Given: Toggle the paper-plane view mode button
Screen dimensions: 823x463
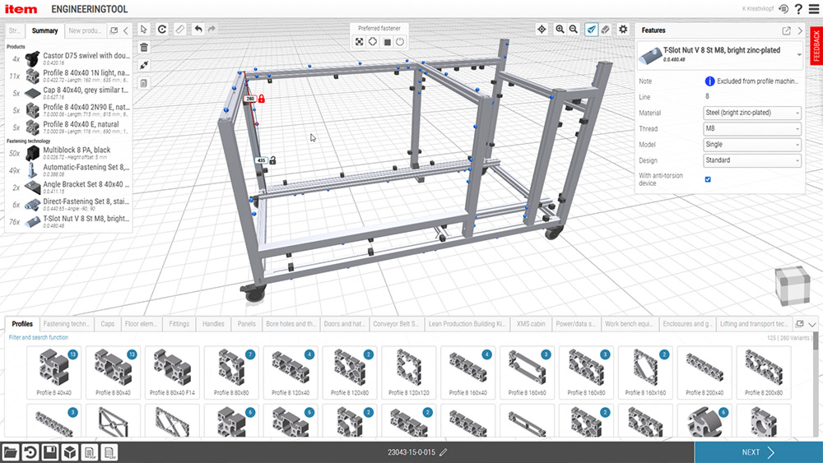Looking at the screenshot, I should coord(592,30).
